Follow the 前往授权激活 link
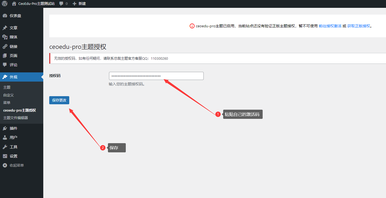This screenshot has width=386, height=198. [330, 26]
